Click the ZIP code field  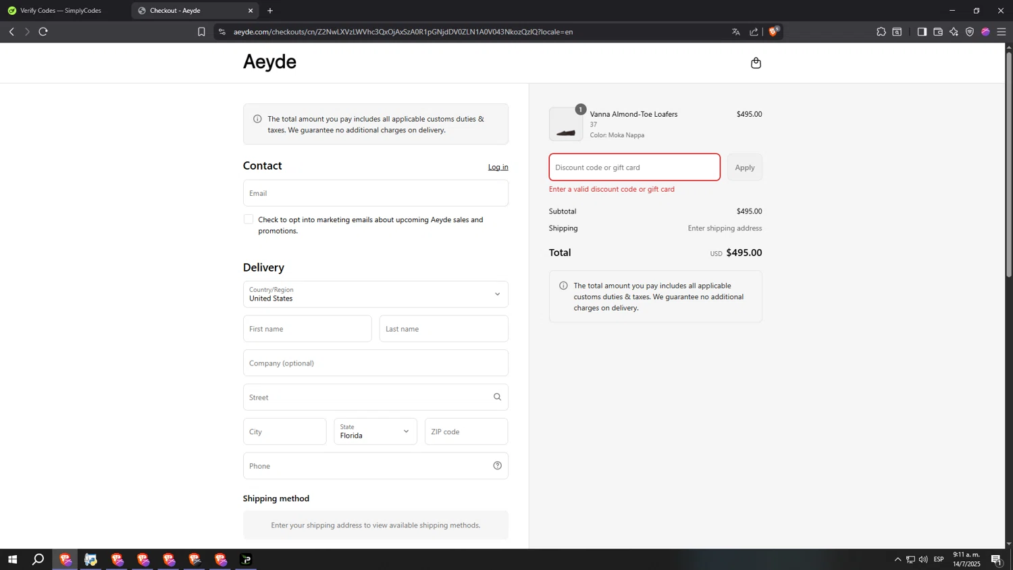pos(466,432)
